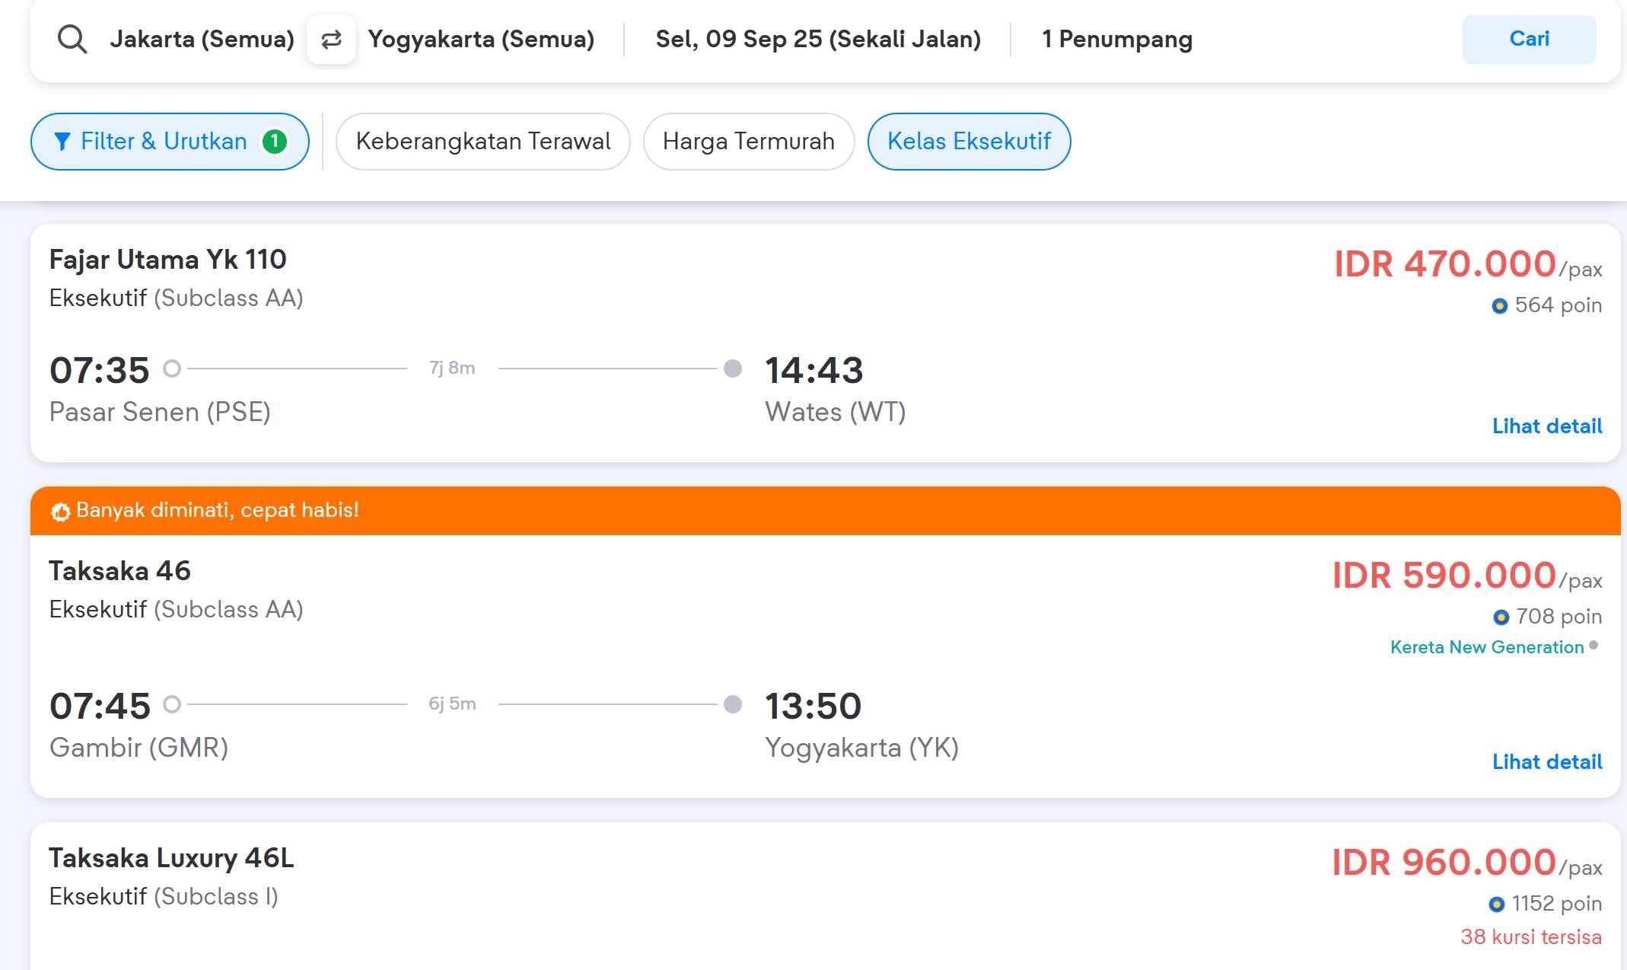Edit the Jakarta (Semua) origin field

pos(202,40)
